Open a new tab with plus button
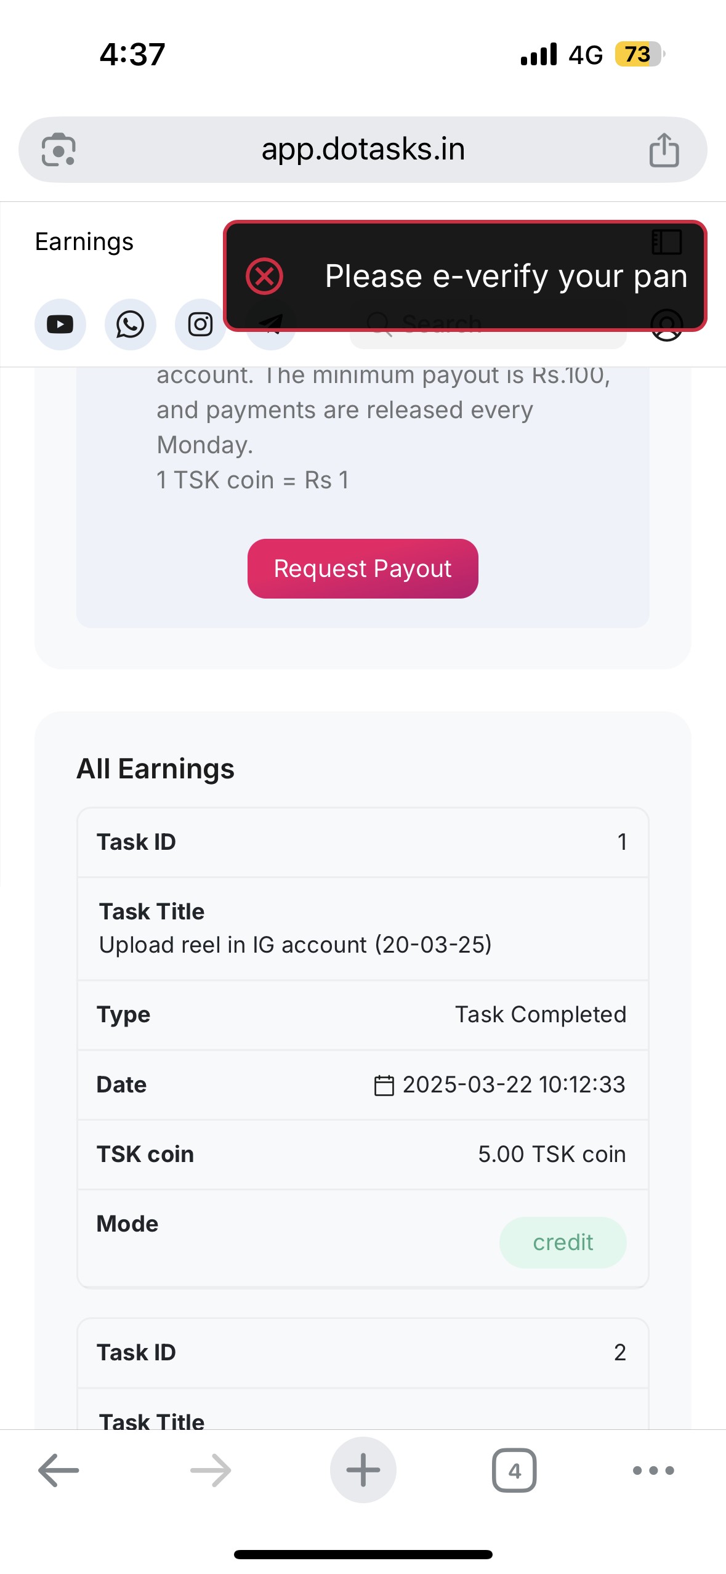Screen dimensions: 726x1574 point(363,1470)
